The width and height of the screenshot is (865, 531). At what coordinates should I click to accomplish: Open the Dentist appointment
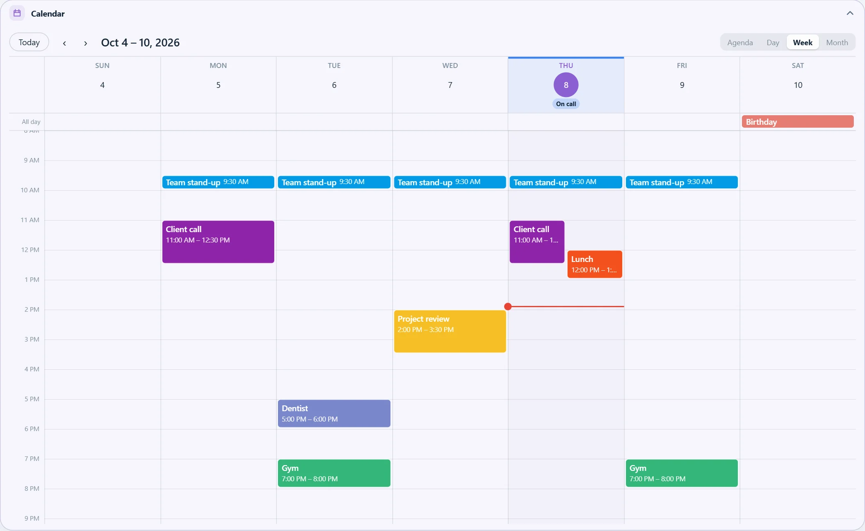tap(334, 413)
